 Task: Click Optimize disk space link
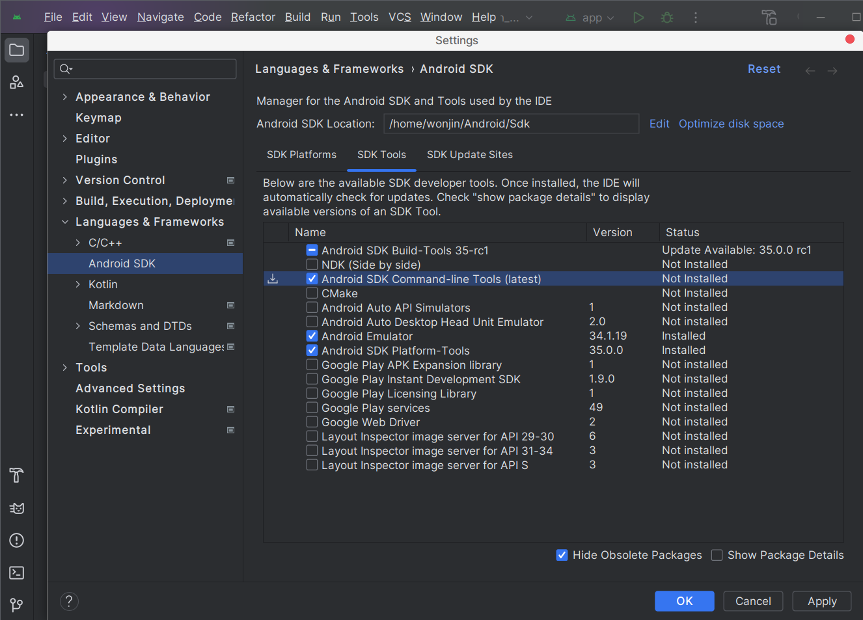[731, 124]
